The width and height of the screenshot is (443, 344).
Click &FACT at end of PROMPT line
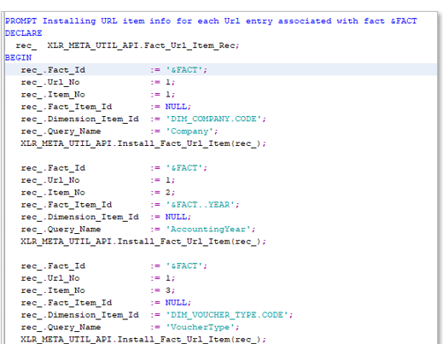click(404, 21)
